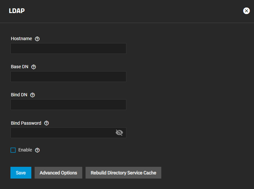Screen dimensions: 254x189
Task: Click the Bind Password label text
Action: click(x=26, y=123)
